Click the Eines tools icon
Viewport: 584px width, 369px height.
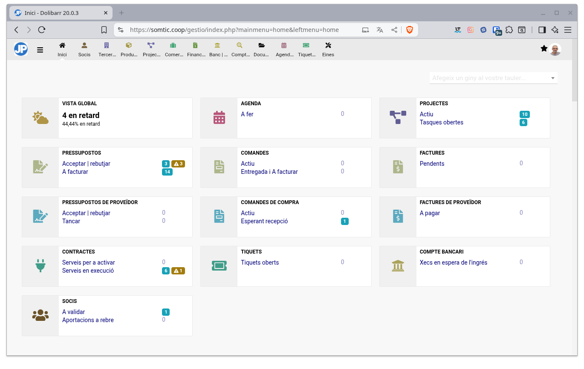click(x=328, y=46)
